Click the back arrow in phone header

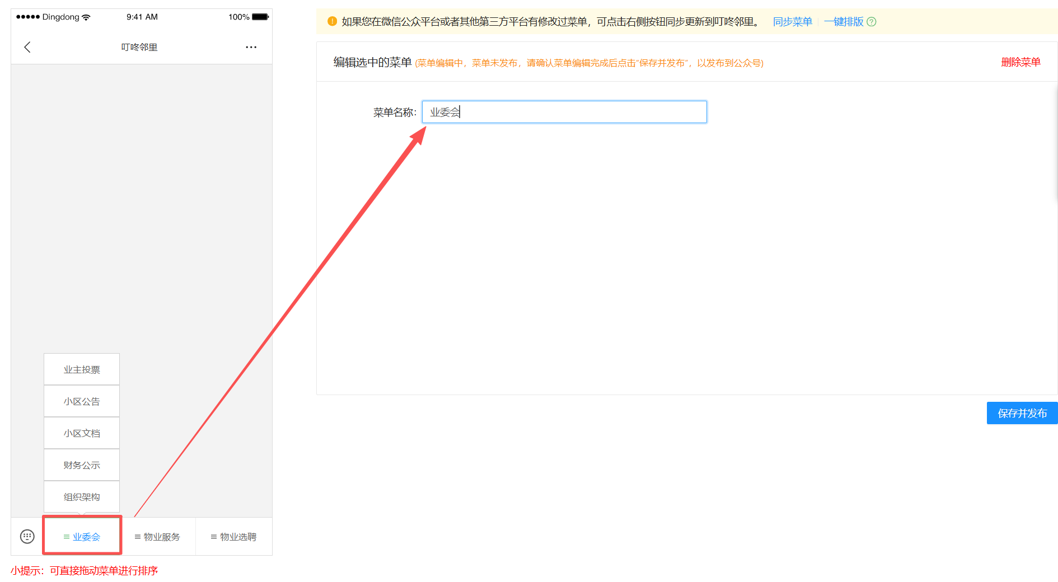coord(27,47)
